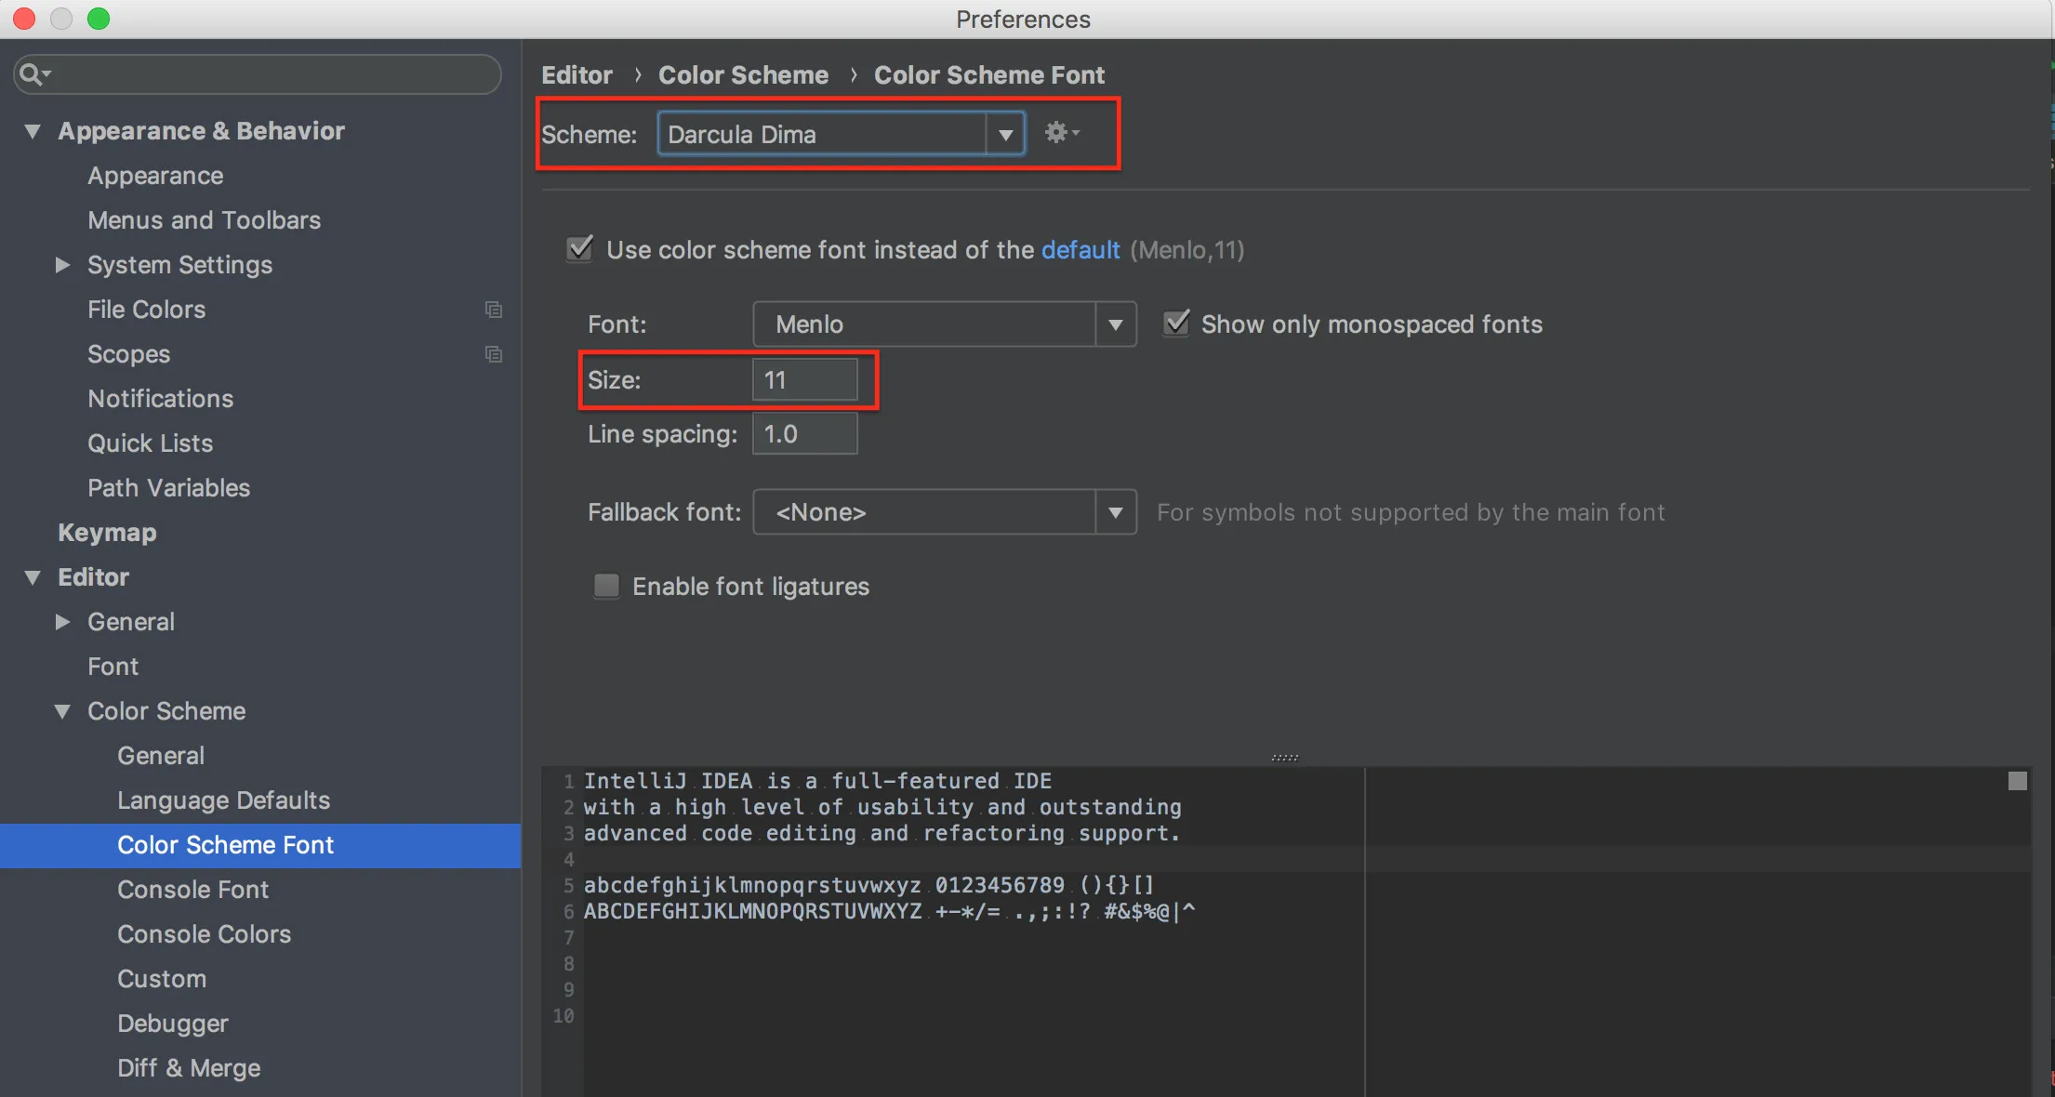Click preview editor status square indicator
Image resolution: width=2055 pixels, height=1097 pixels.
[2017, 781]
